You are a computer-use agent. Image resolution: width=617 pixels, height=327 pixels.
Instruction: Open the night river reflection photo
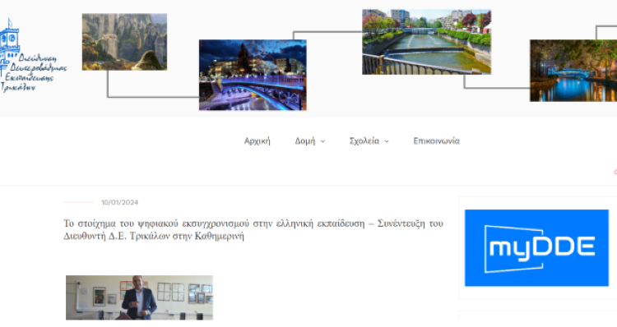click(573, 71)
